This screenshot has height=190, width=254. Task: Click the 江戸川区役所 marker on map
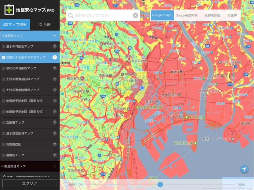click(220, 62)
